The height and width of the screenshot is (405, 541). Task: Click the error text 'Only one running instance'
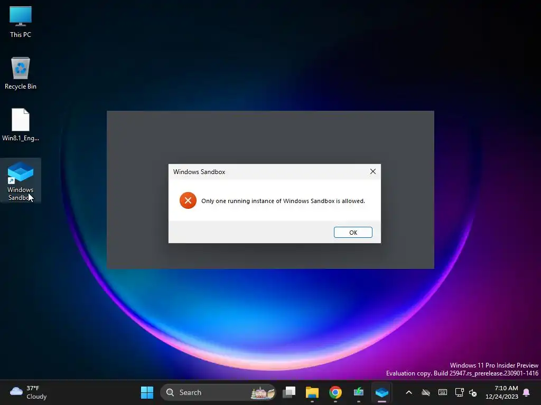click(283, 201)
